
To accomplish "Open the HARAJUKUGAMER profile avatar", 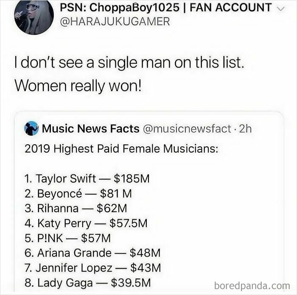I will [x=34, y=15].
